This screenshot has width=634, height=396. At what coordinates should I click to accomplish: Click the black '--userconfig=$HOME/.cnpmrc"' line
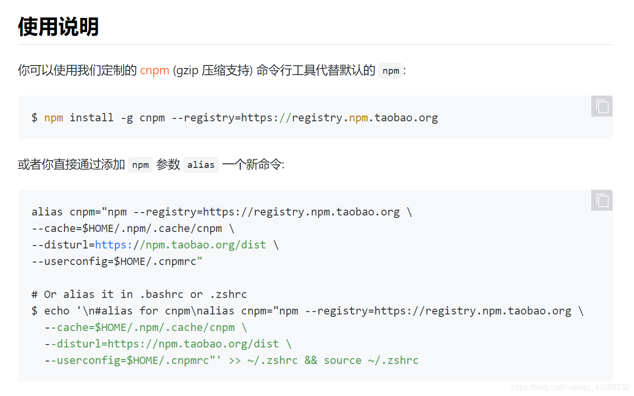(x=117, y=262)
